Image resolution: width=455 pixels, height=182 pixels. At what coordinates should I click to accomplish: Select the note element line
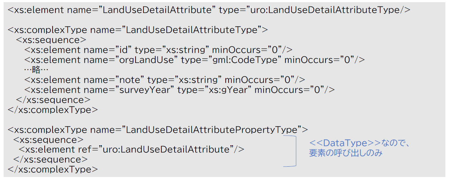point(165,80)
